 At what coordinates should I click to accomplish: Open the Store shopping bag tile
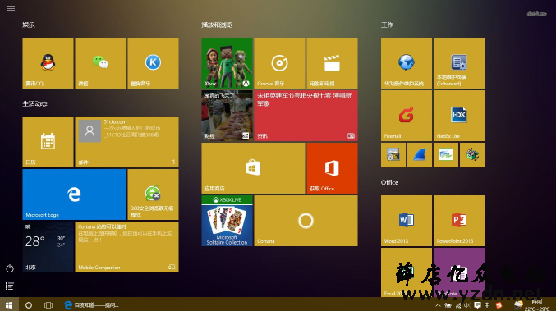[x=253, y=168]
